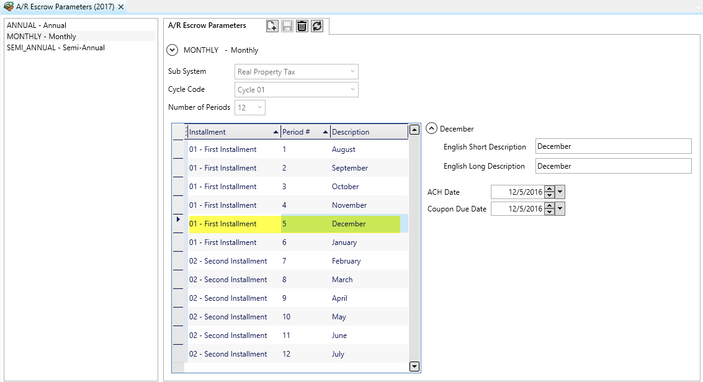
Task: Increase the Coupon Due Date value
Action: click(x=549, y=206)
